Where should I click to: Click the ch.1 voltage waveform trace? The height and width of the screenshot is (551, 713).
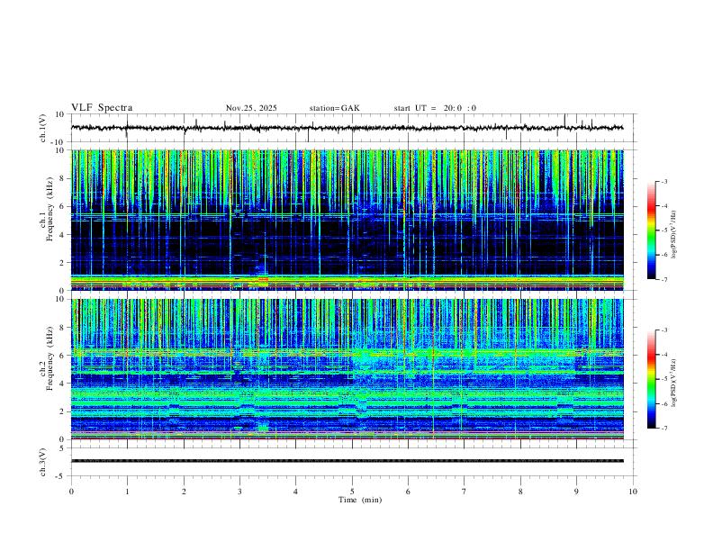click(347, 128)
